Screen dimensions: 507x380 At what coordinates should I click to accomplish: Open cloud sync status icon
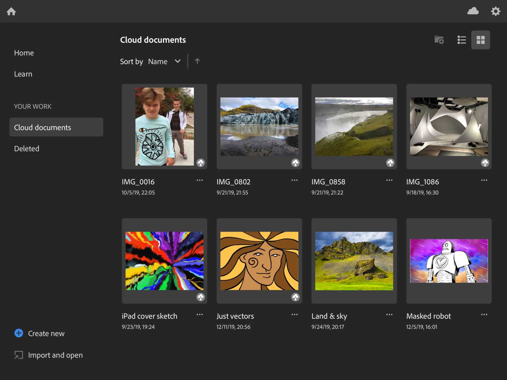pos(473,11)
